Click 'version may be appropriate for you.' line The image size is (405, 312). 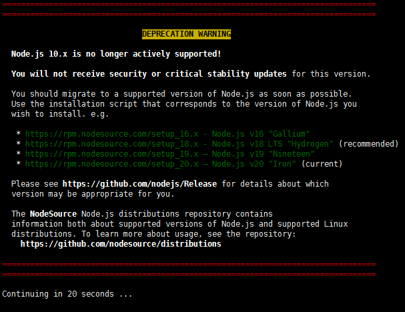coord(93,194)
